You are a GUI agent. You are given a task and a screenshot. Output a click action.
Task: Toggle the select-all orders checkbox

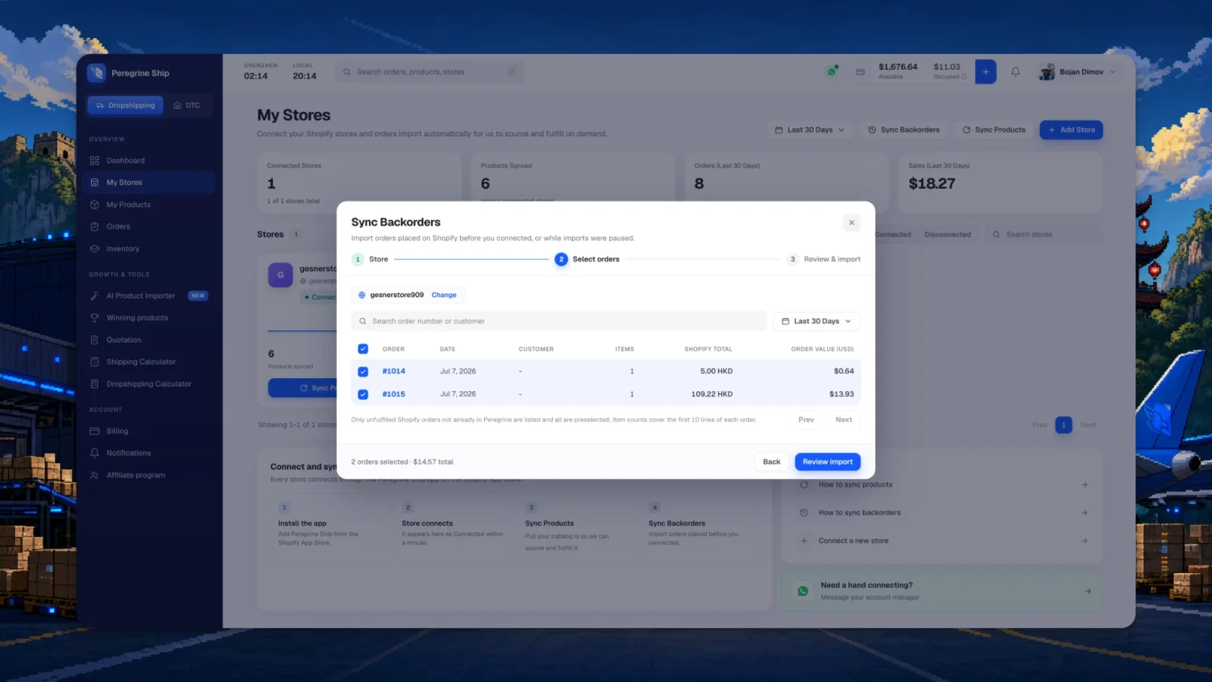[x=363, y=349]
